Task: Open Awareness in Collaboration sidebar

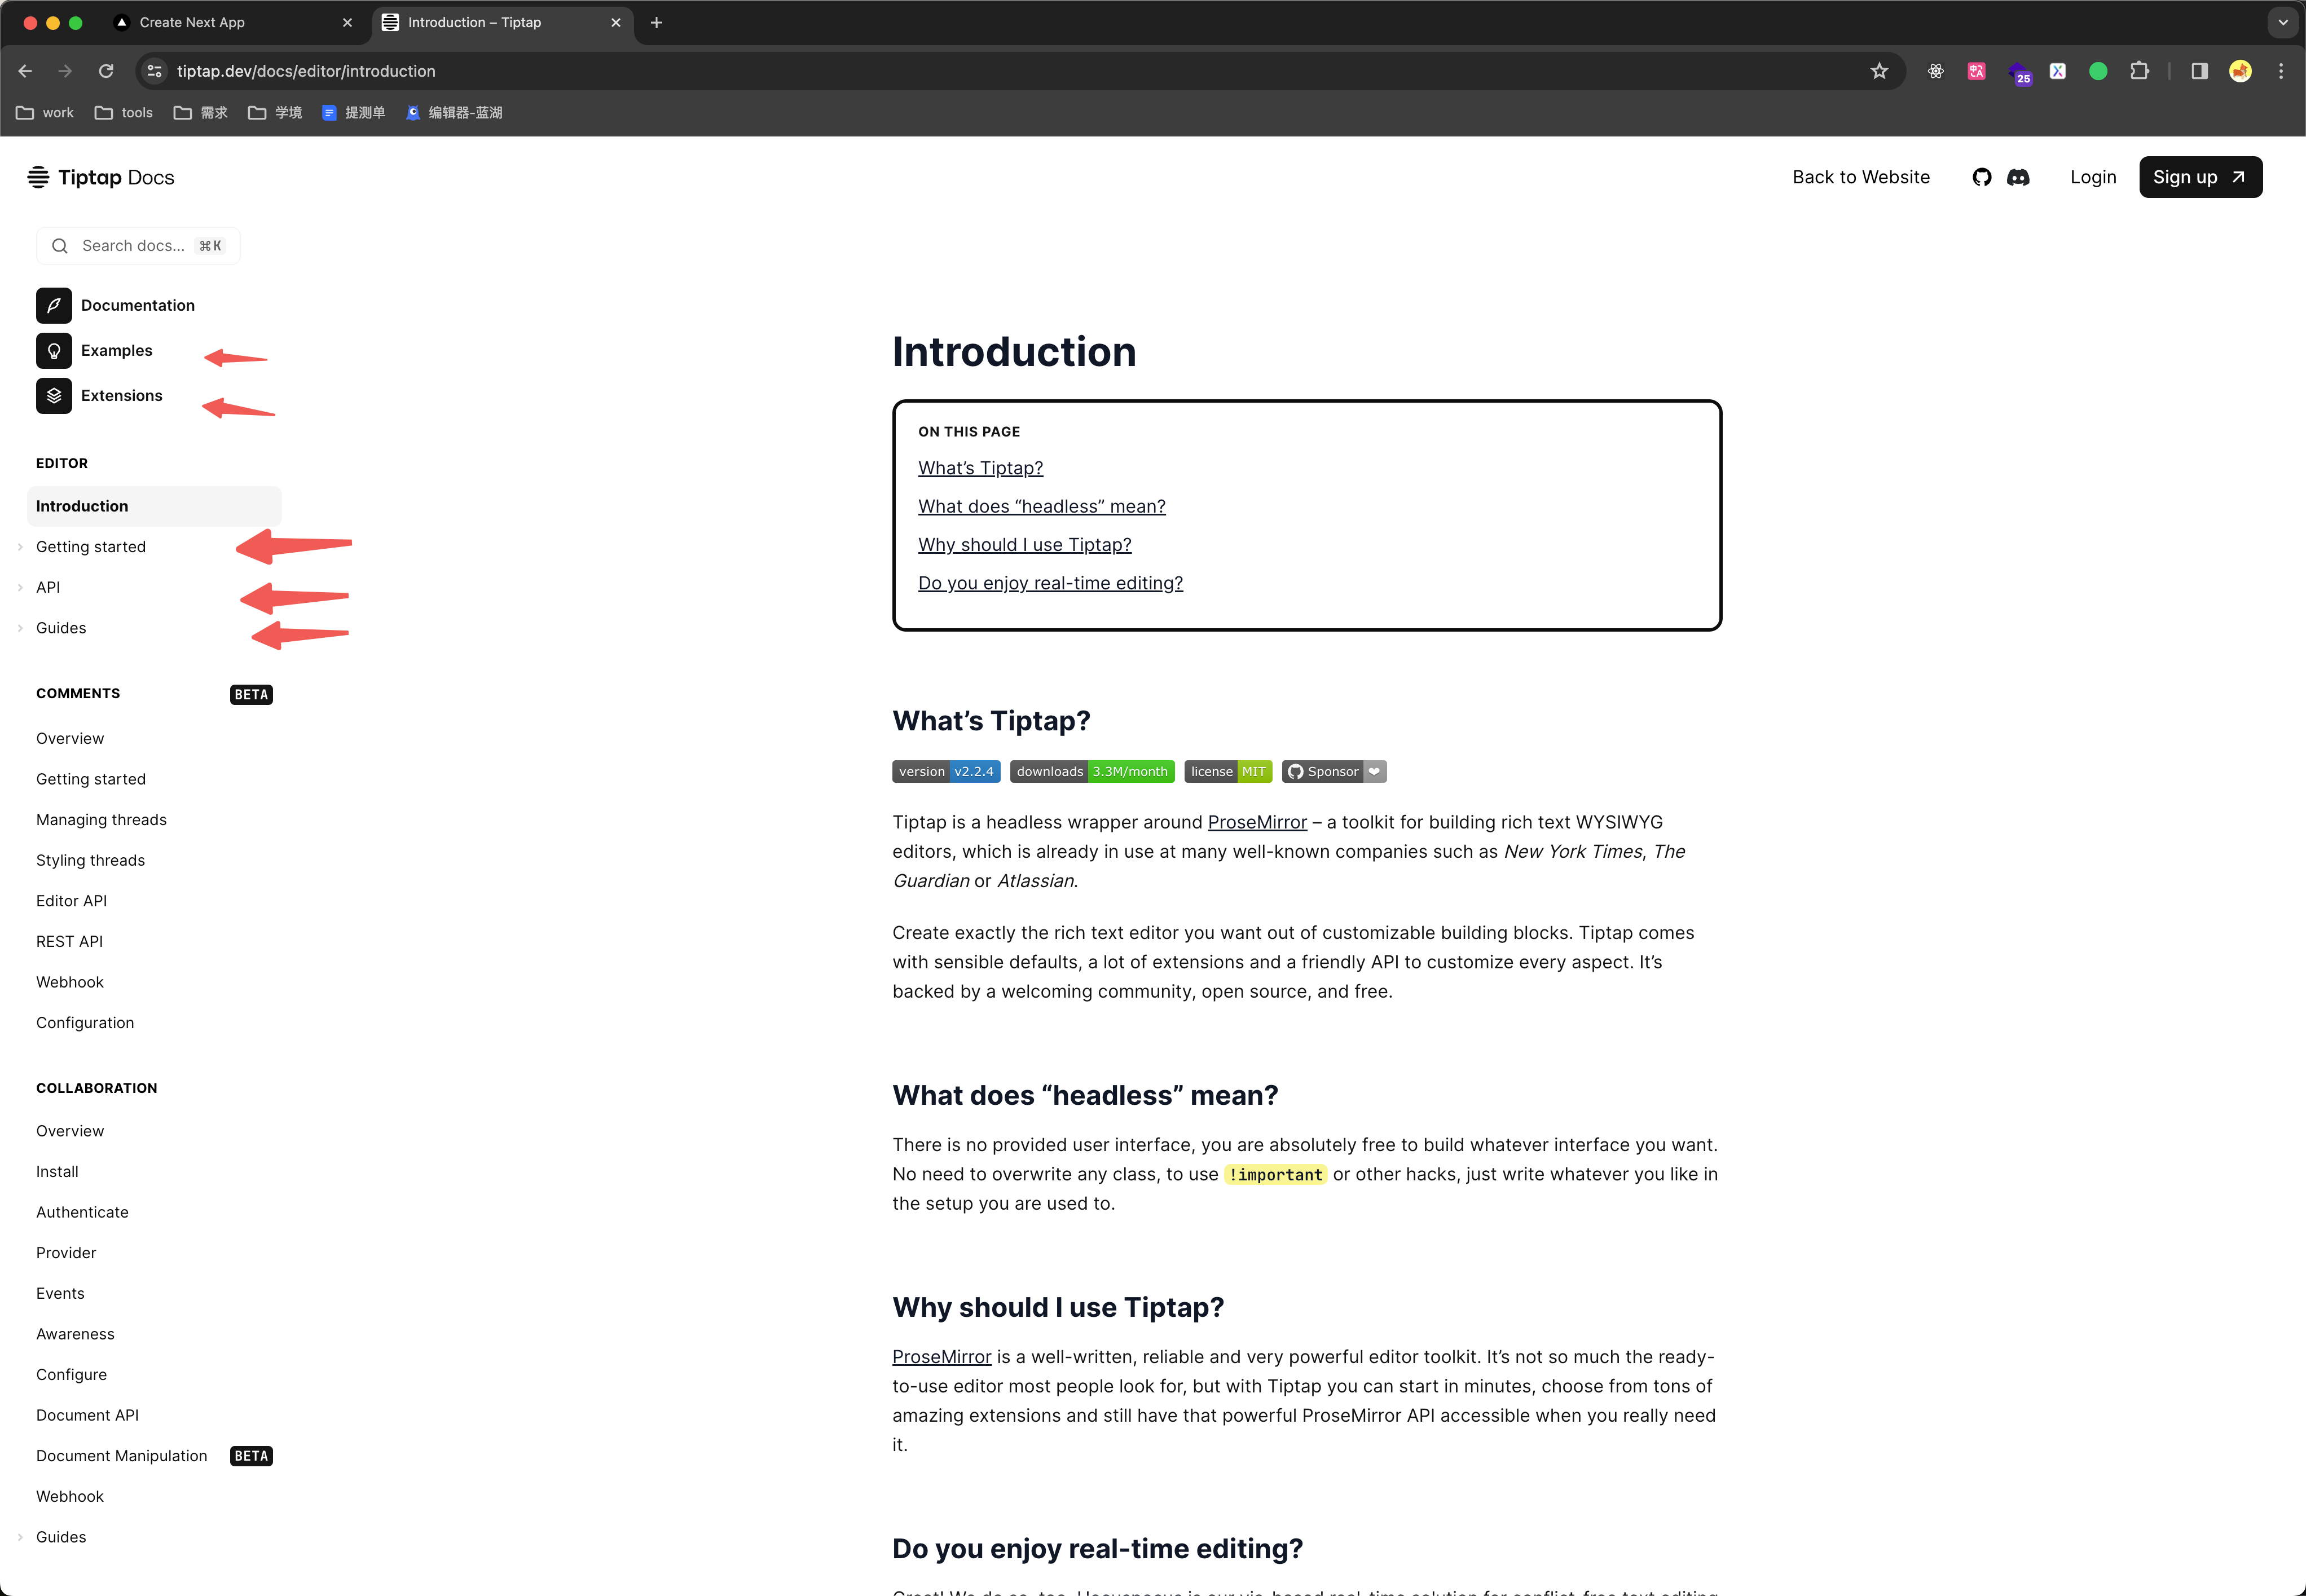Action: (75, 1334)
